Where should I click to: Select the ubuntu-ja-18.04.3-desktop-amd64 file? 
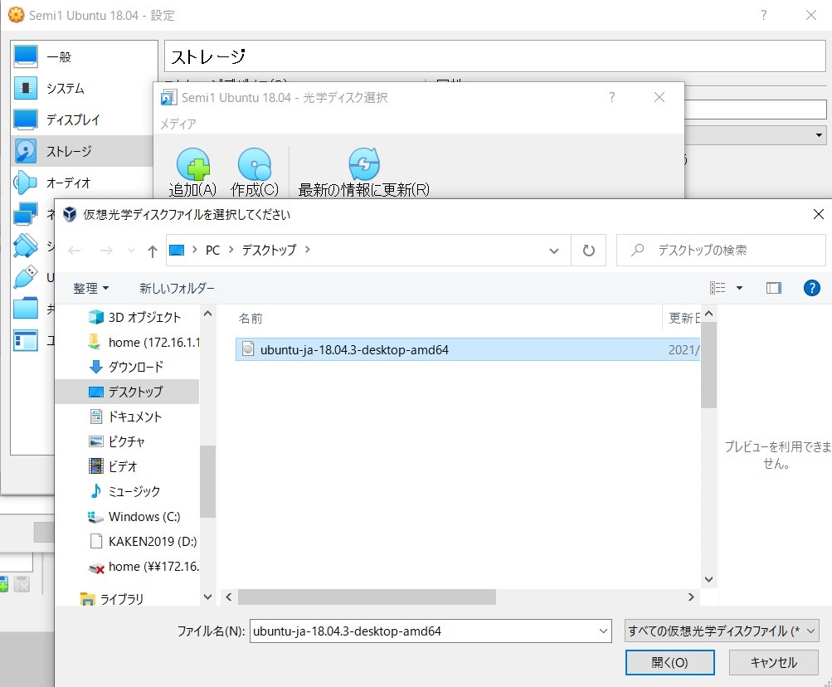468,349
